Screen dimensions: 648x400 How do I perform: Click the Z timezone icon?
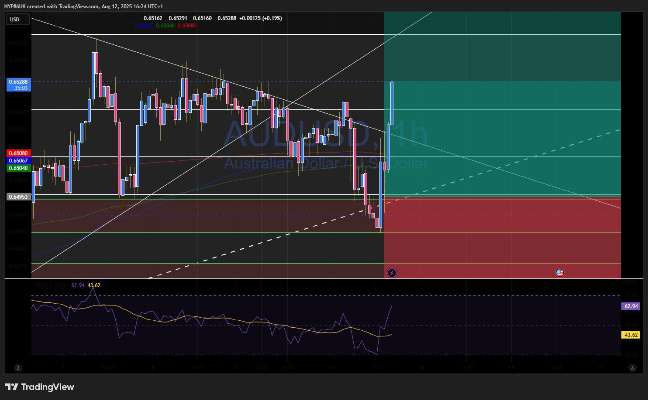18,368
